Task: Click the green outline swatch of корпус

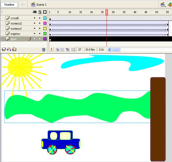Action: [45, 34]
